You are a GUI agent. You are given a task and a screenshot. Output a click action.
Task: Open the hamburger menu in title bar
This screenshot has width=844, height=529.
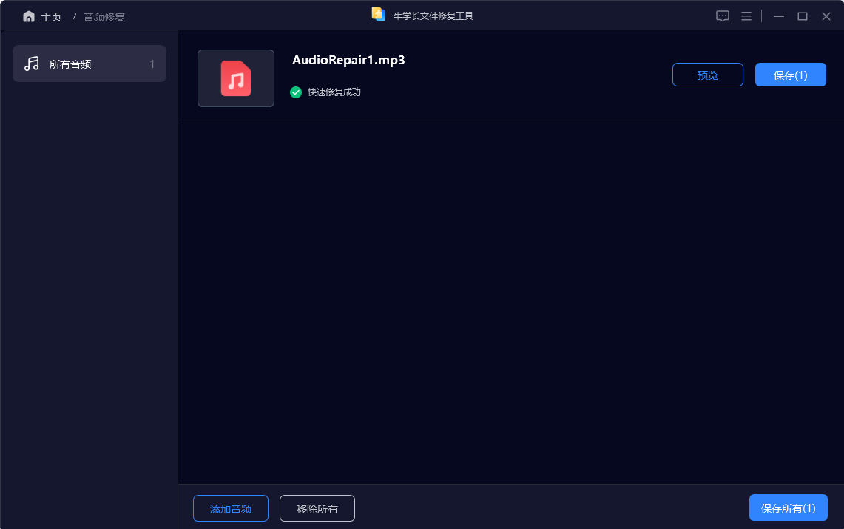click(746, 16)
